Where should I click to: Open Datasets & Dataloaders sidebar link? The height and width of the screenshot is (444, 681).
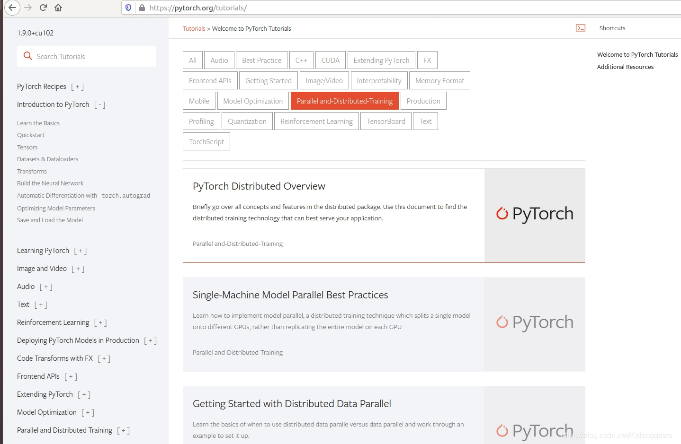pyautogui.click(x=47, y=159)
